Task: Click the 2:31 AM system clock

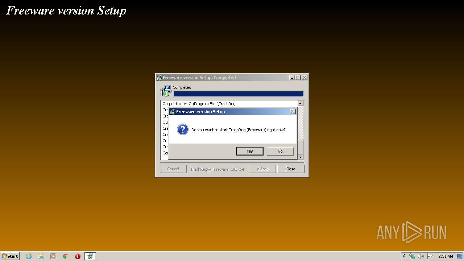Action: (x=446, y=256)
